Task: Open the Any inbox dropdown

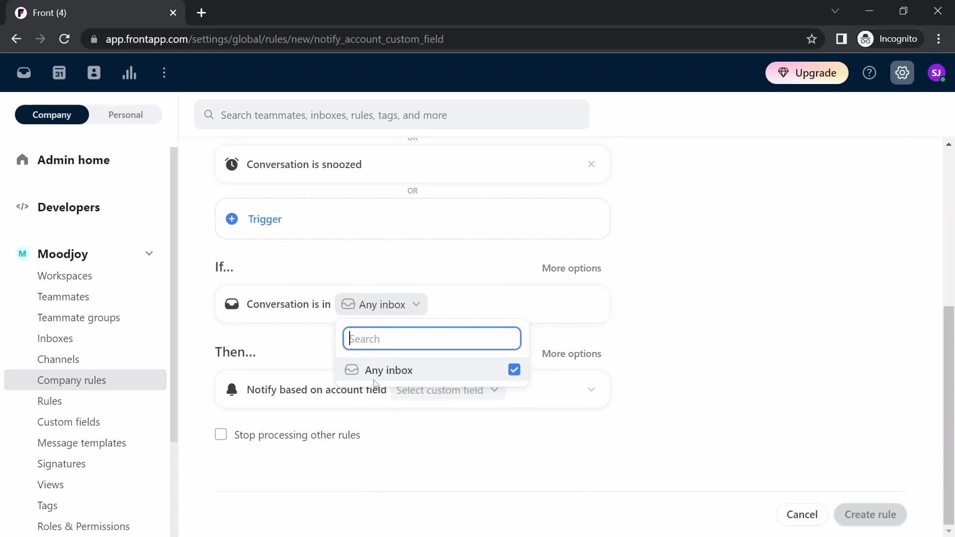Action: [x=381, y=304]
